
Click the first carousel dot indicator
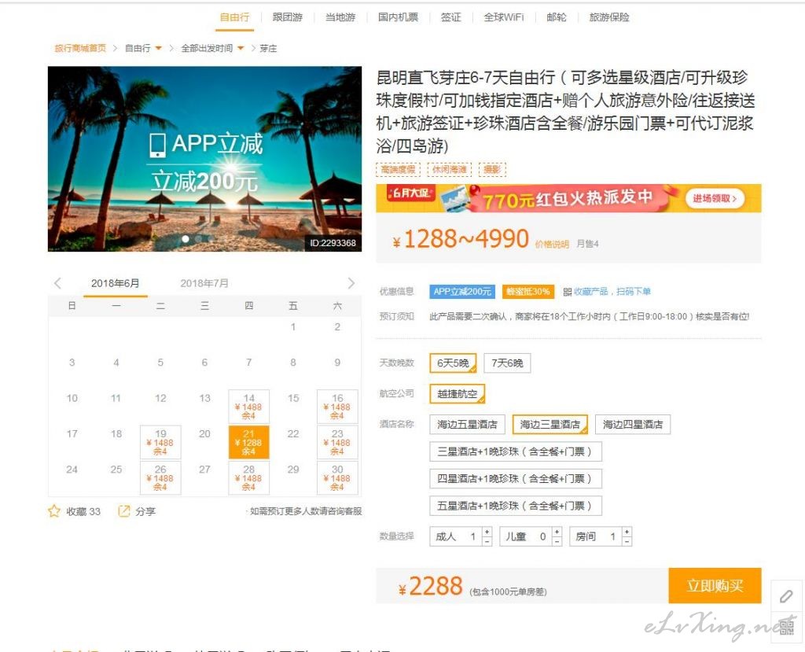[x=186, y=239]
